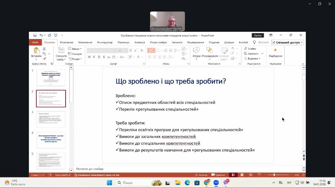Screen dimensions: 335x188
Task: Toggle bulleted list formatting
Action: [151, 51]
